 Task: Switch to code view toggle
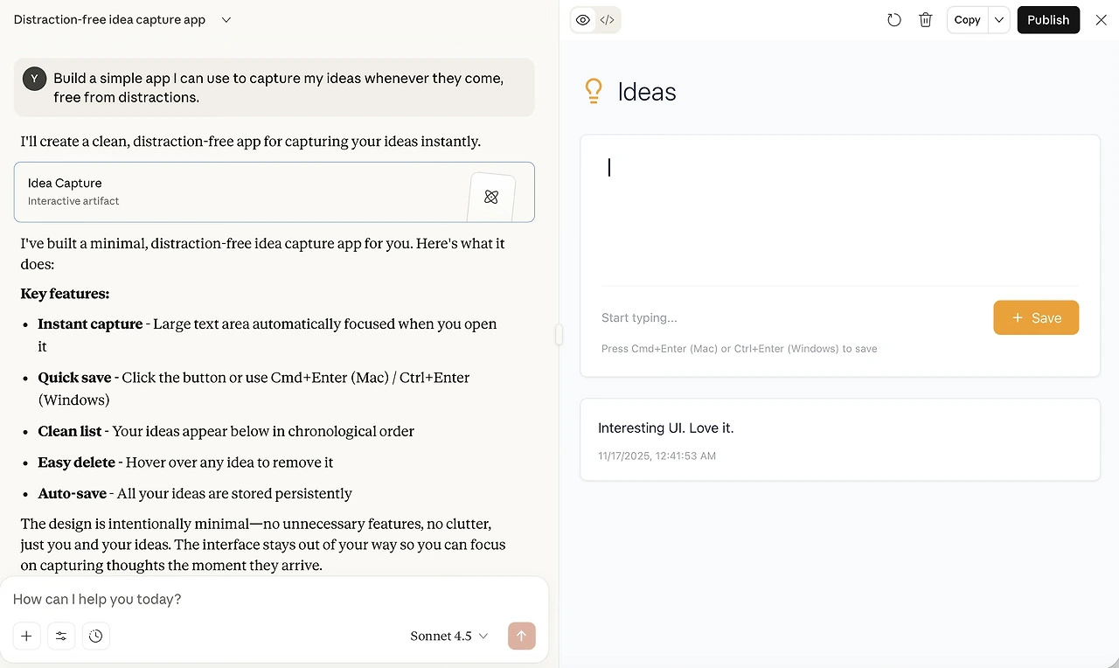(608, 20)
